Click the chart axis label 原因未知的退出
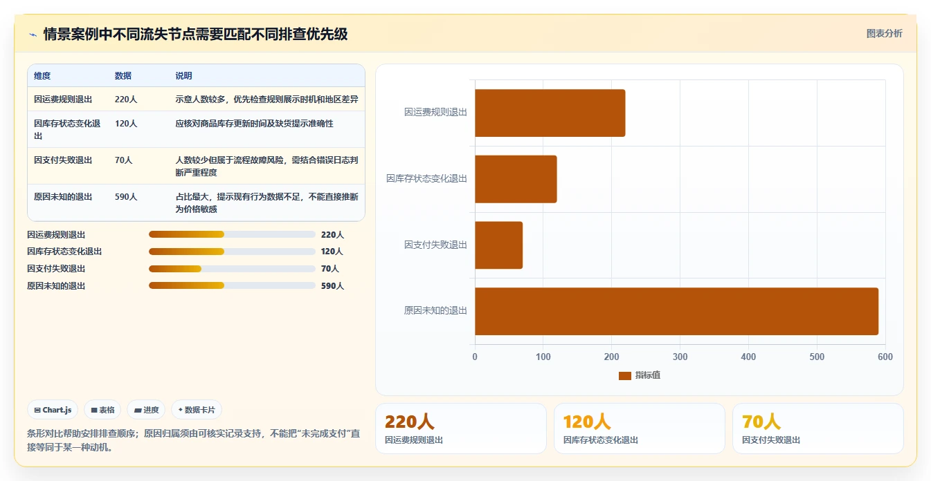Screen dimensions: 931x481 pos(436,310)
